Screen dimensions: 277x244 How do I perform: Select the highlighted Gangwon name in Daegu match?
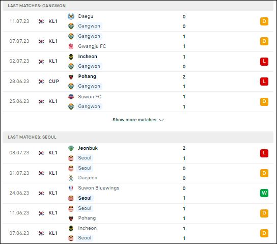89,26
